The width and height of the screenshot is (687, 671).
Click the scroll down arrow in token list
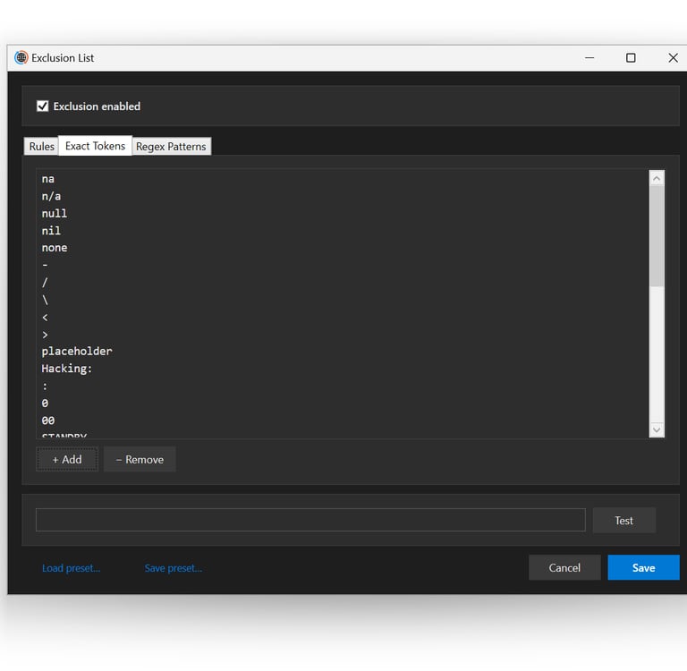tap(657, 429)
